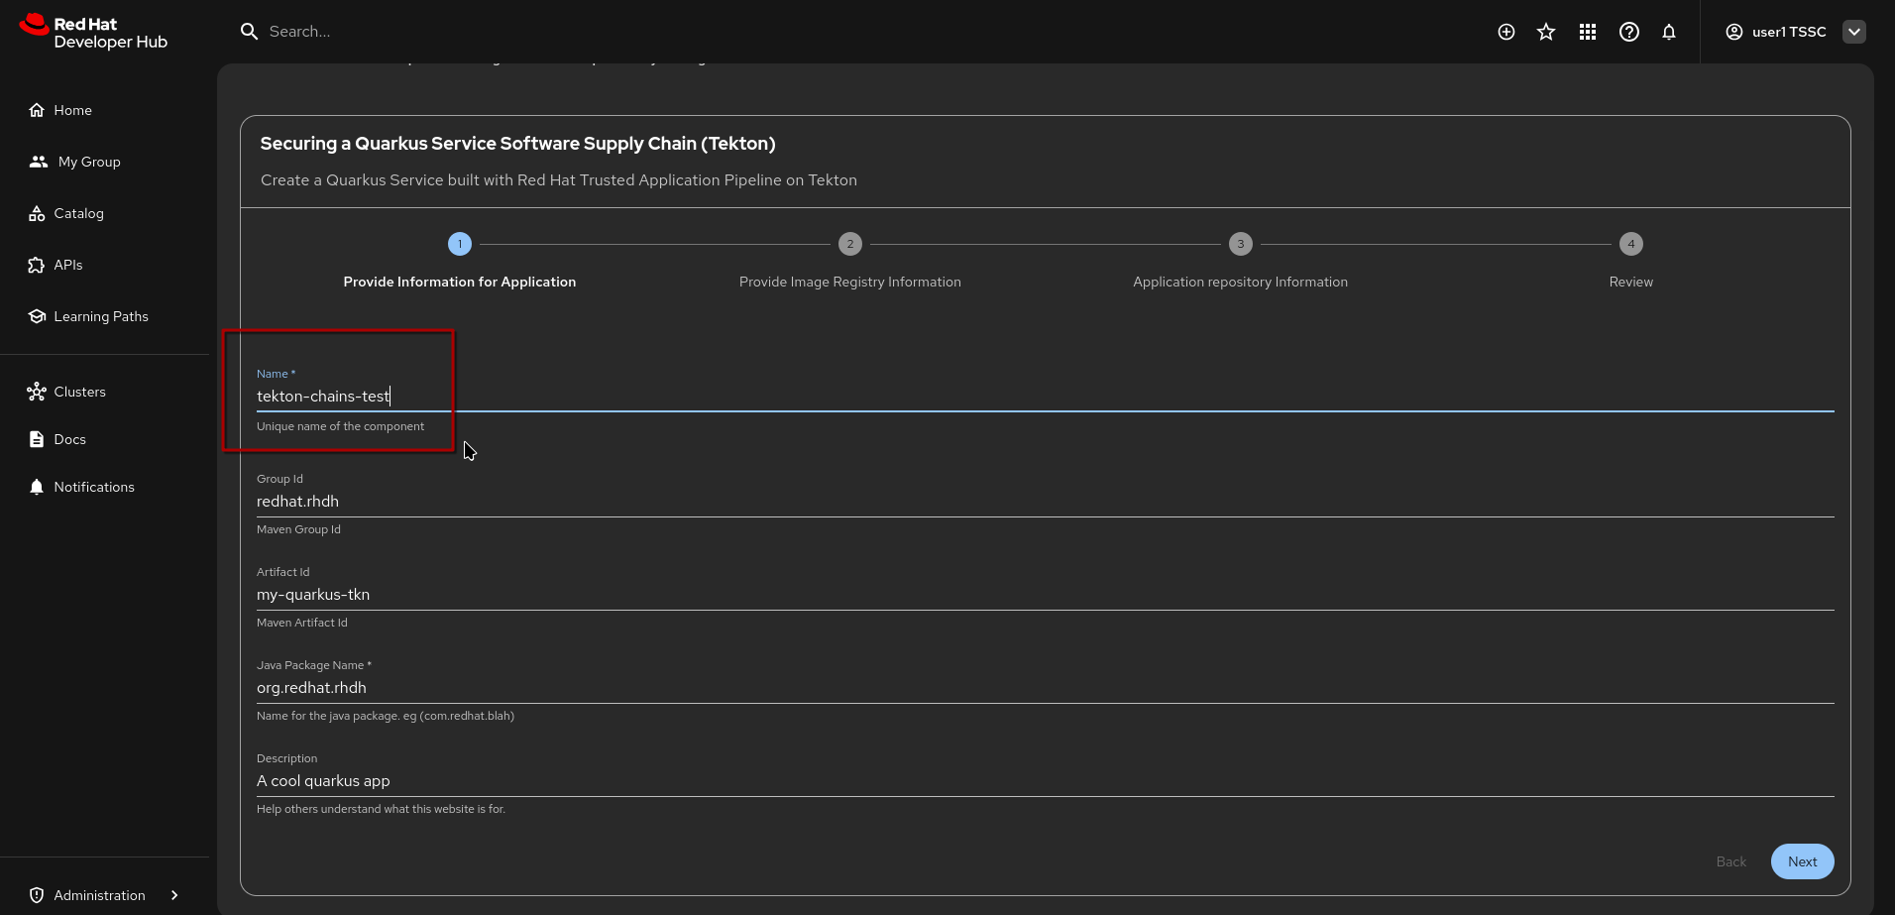Viewport: 1895px width, 915px height.
Task: Expand the user1 TSSC profile dropdown
Action: pyautogui.click(x=1853, y=32)
